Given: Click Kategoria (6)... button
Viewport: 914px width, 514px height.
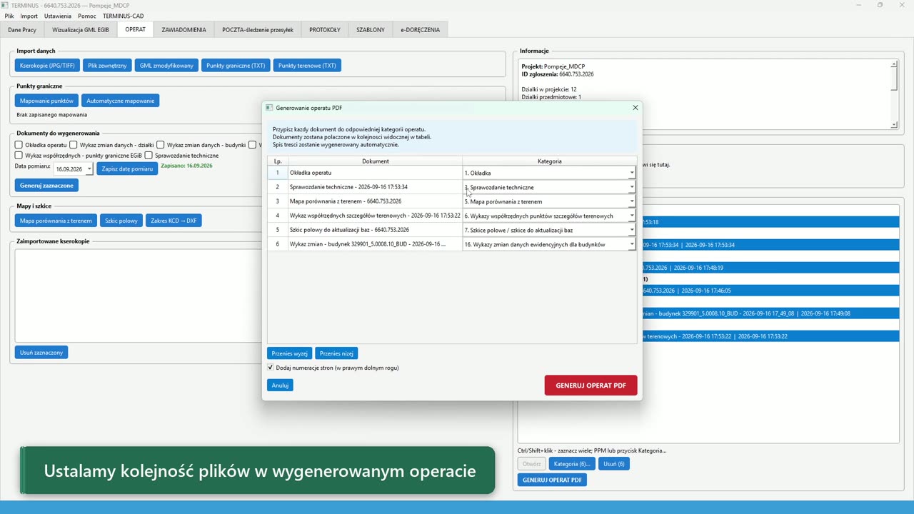Looking at the screenshot, I should pos(572,464).
